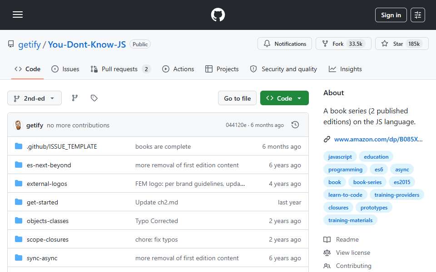Select the es6 topic tag
Image resolution: width=436 pixels, height=272 pixels.
pos(378,170)
